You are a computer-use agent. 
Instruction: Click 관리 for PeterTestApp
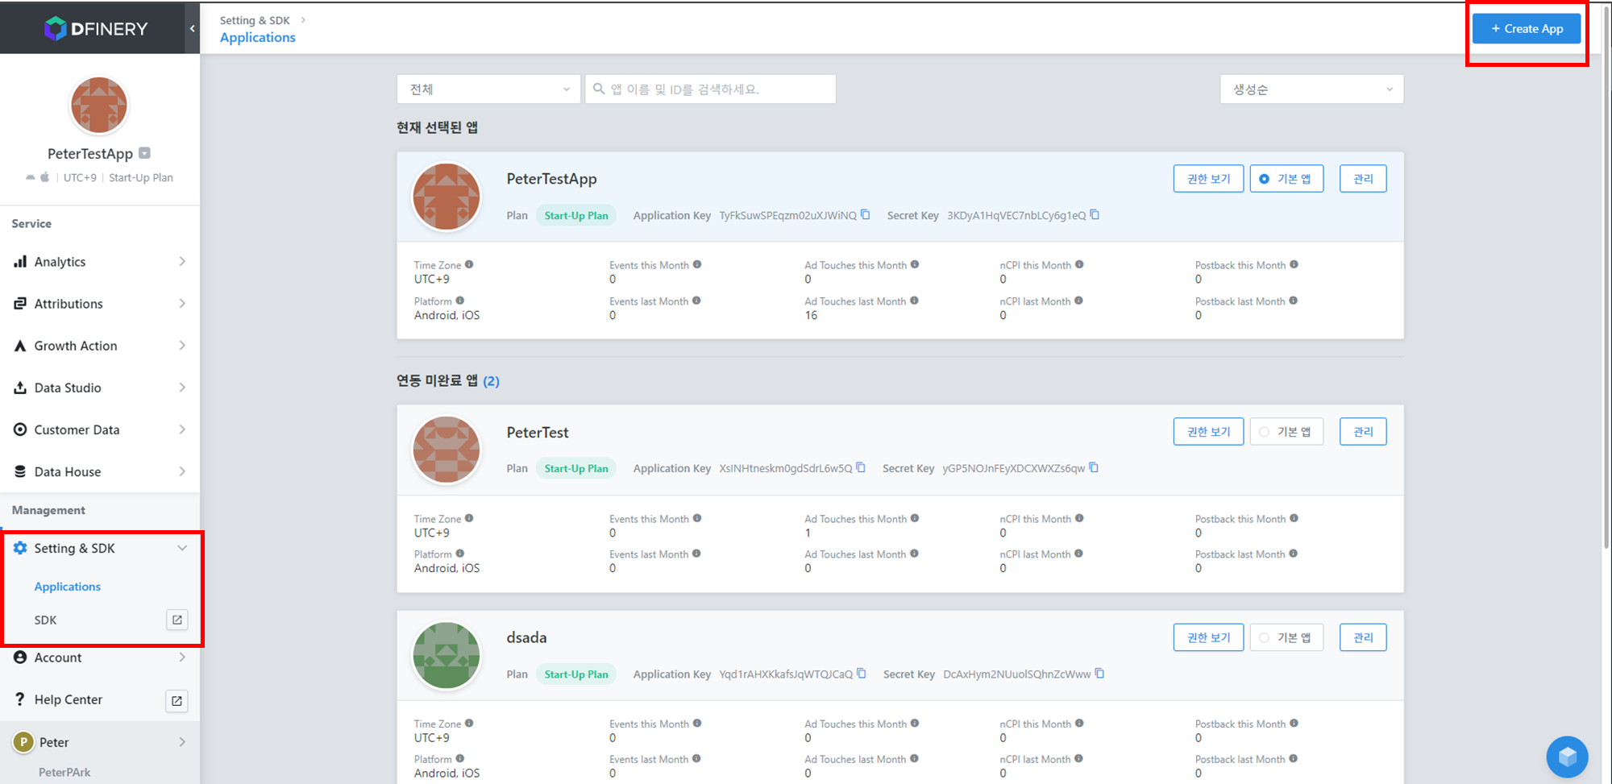coord(1363,179)
